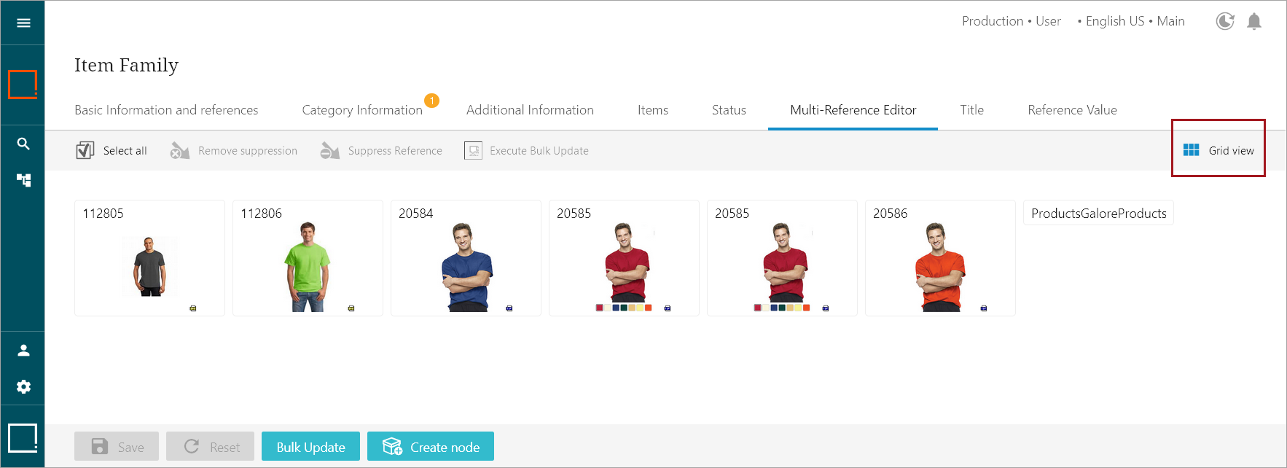Open the hamburger menu in the sidebar
1287x468 pixels.
tap(23, 23)
